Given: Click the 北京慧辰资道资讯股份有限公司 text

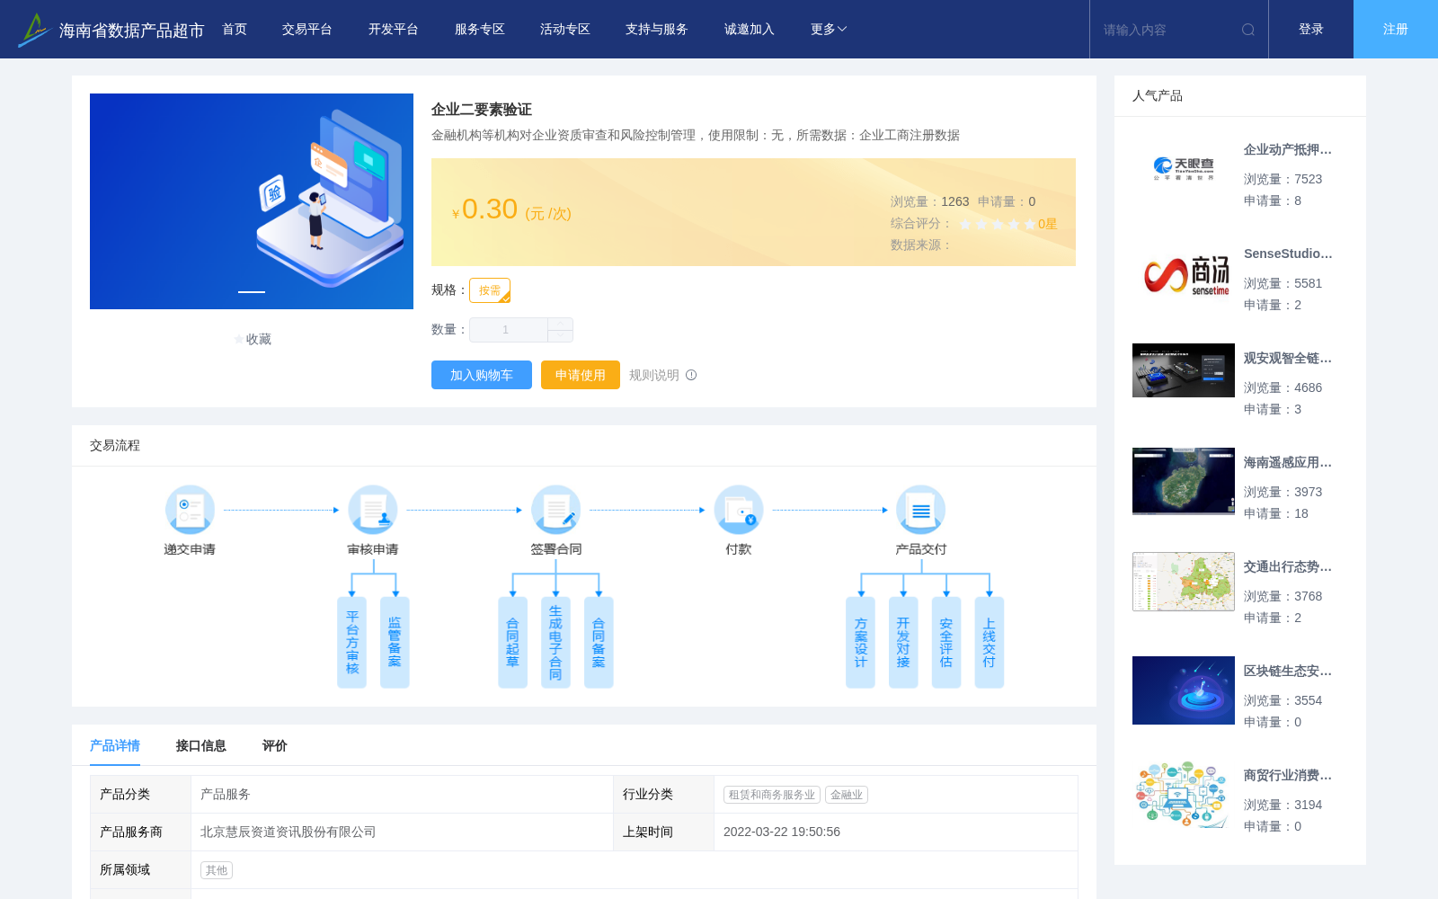Looking at the screenshot, I should point(288,832).
